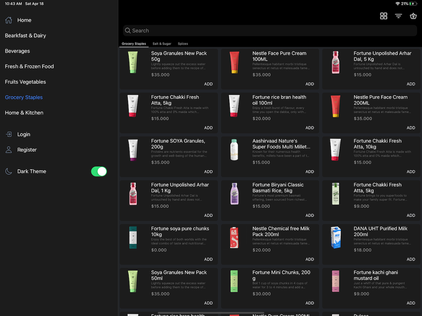Open the shopping basket icon
422x316 pixels.
[413, 16]
